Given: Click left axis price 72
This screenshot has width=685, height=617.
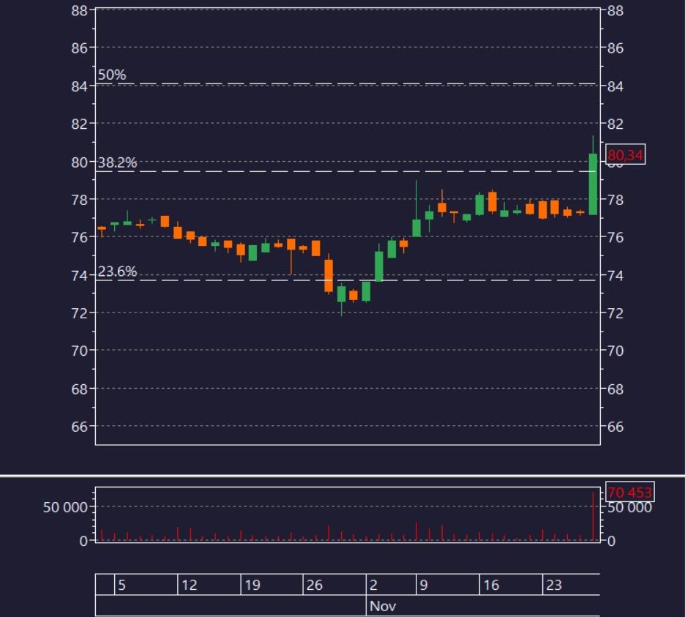Looking at the screenshot, I should point(80,313).
